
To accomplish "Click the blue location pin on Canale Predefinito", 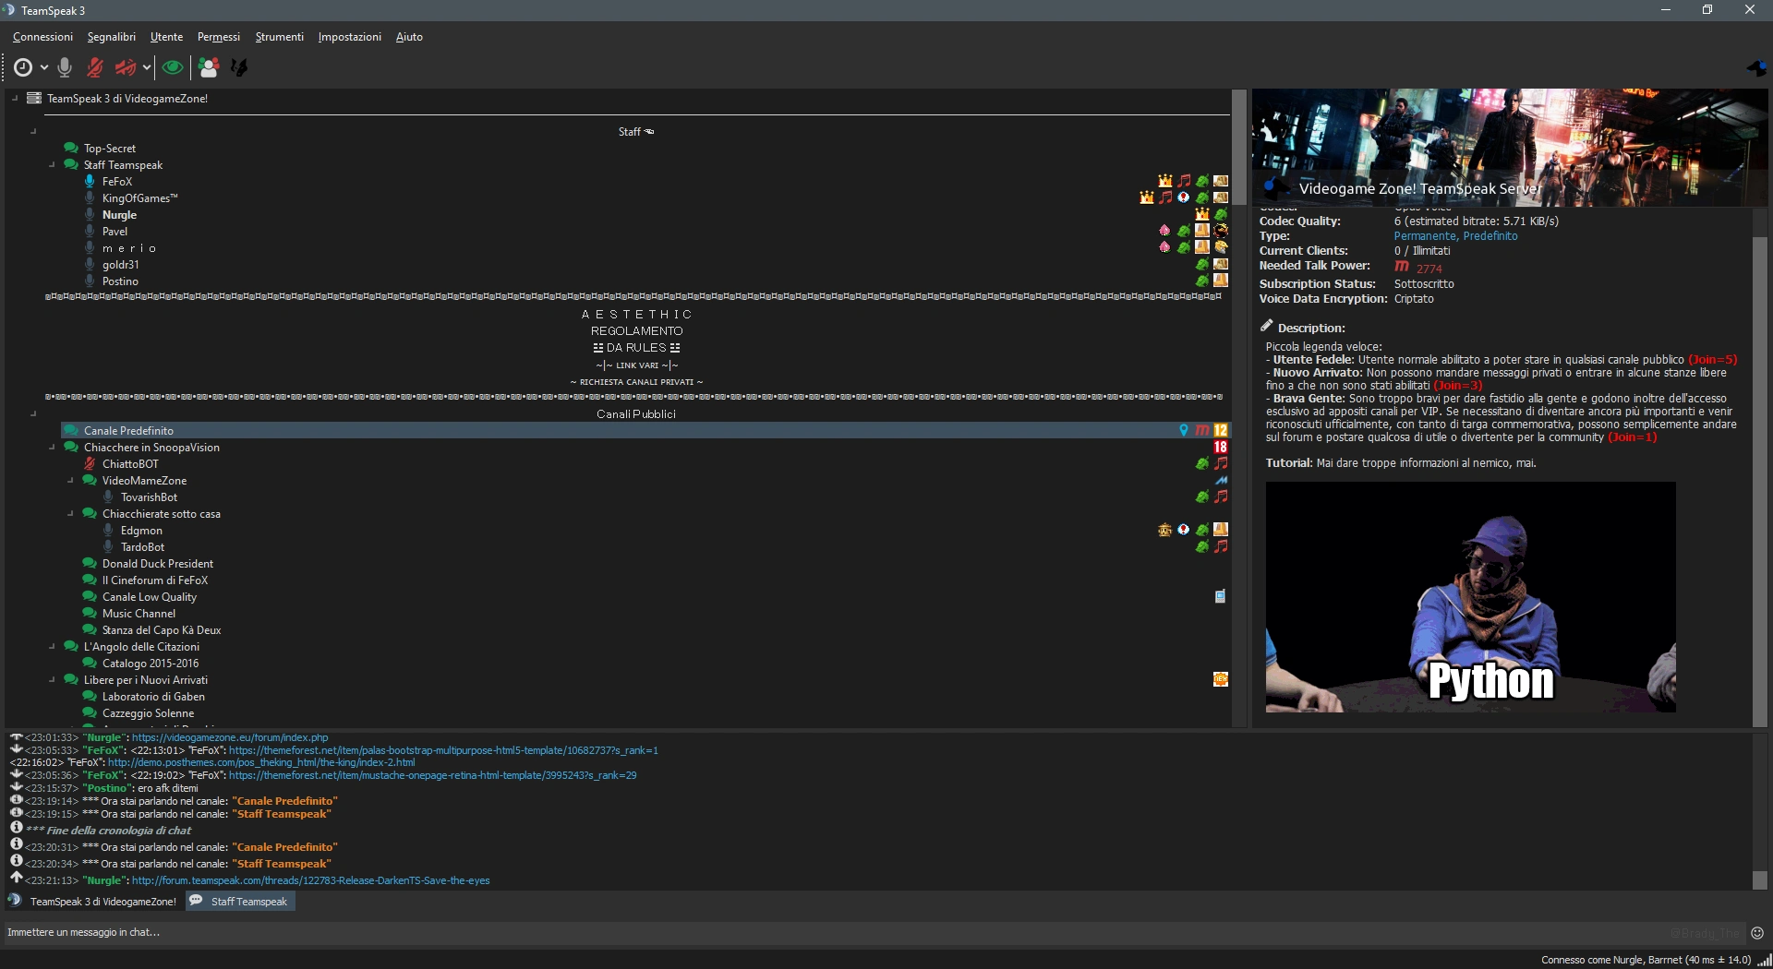I will [x=1184, y=430].
